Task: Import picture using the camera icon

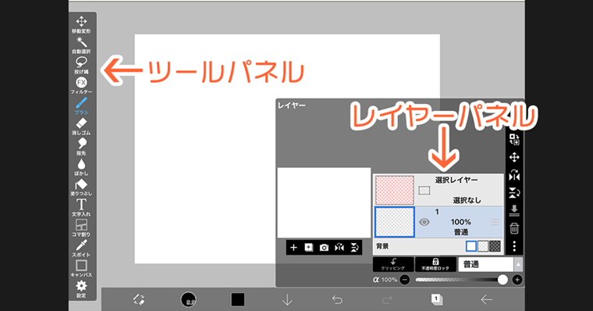Action: (x=324, y=248)
